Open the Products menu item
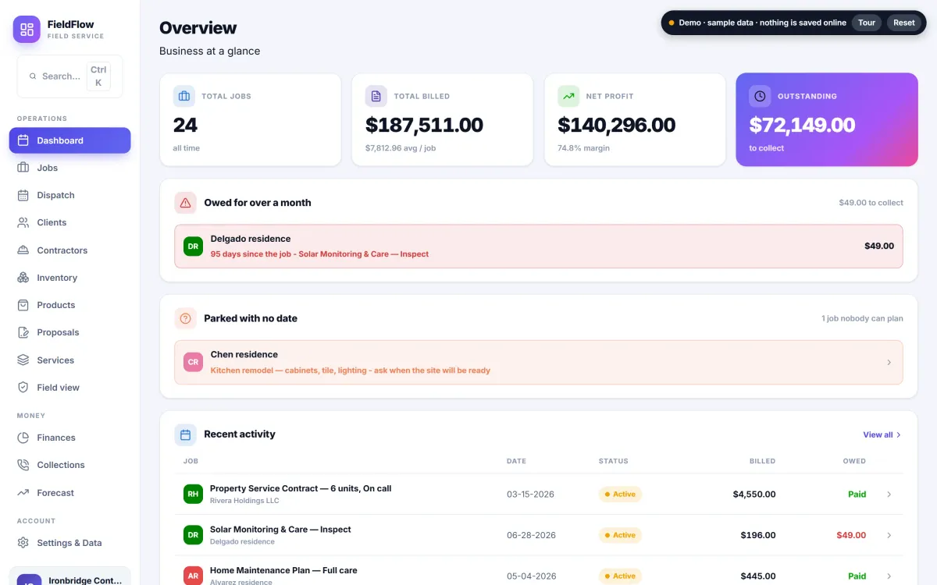 (69, 305)
